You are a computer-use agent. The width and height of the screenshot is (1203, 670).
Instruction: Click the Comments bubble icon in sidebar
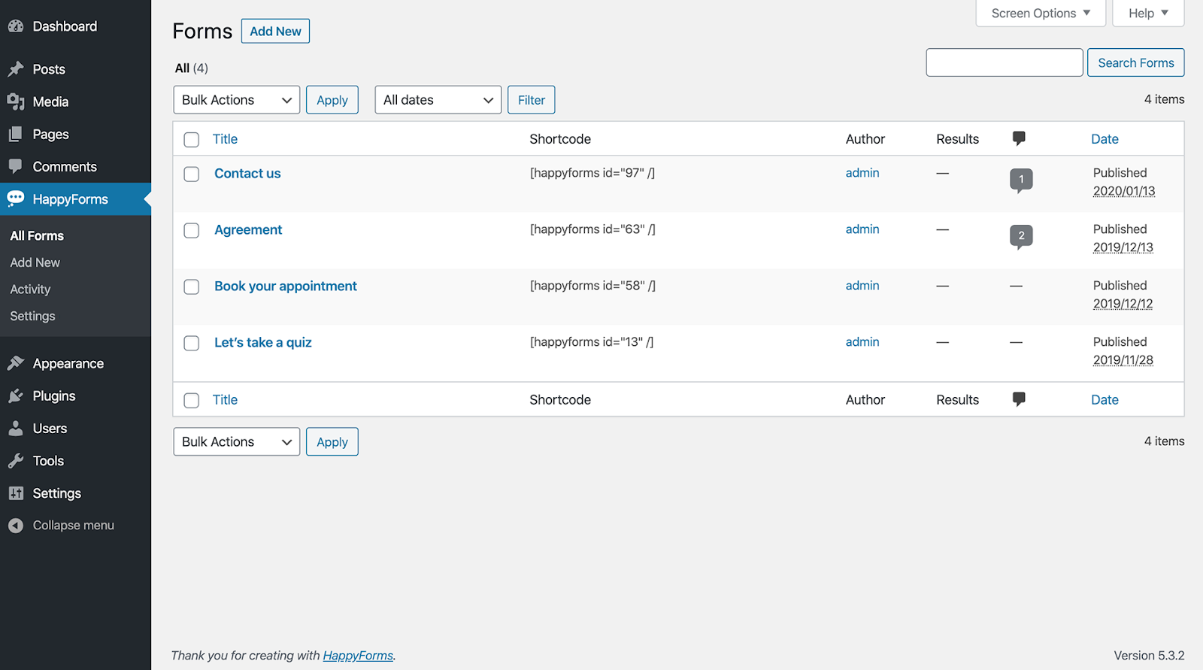coord(16,166)
